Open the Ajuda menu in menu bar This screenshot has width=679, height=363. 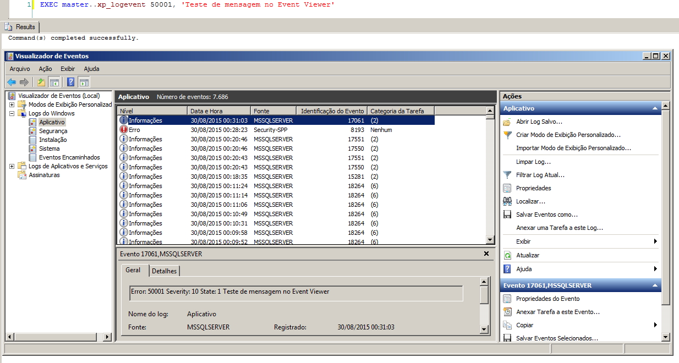tap(91, 69)
